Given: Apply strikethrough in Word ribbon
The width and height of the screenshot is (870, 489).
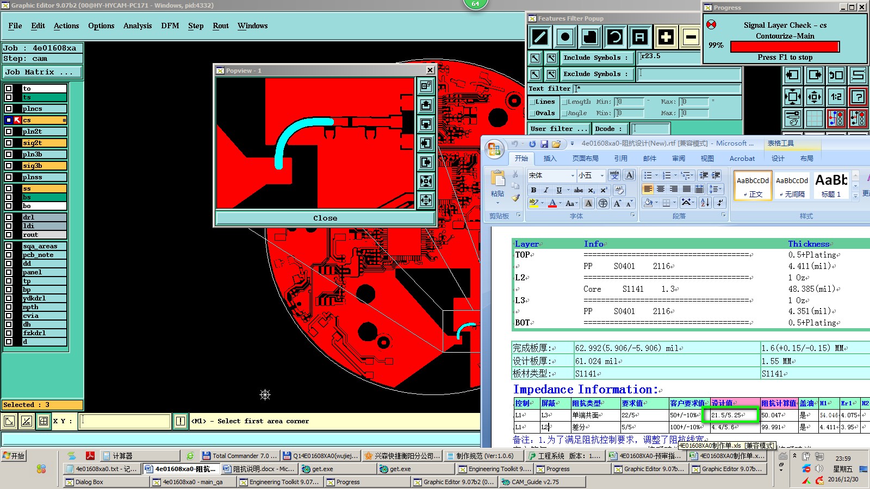Looking at the screenshot, I should (x=579, y=190).
